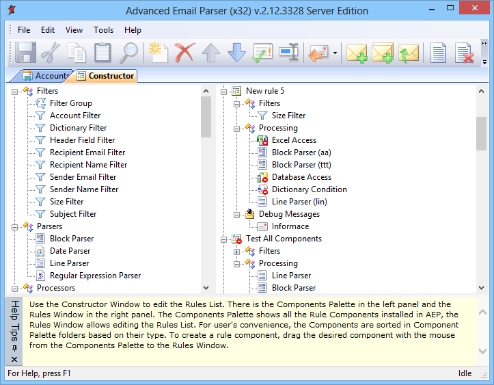494x385 pixels.
Task: Click the Move Up arrow icon
Action: (210, 53)
